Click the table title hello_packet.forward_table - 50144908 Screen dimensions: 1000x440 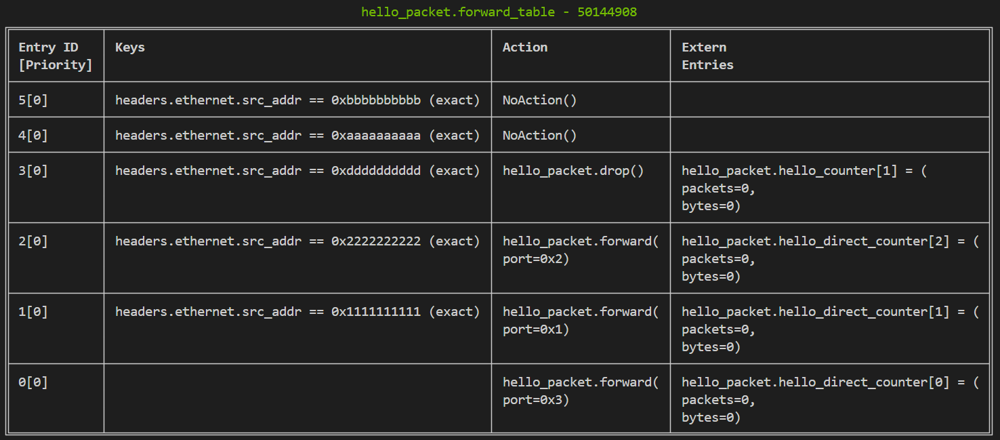[x=499, y=12]
